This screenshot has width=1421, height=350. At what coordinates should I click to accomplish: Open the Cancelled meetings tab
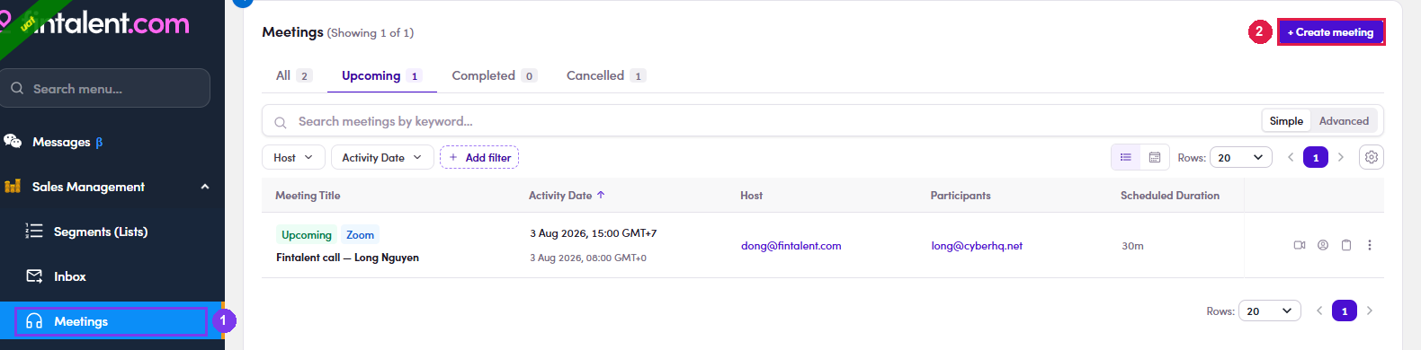point(605,75)
